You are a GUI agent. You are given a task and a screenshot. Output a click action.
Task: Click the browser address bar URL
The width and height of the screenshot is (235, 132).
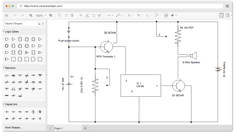pyautogui.click(x=43, y=6)
